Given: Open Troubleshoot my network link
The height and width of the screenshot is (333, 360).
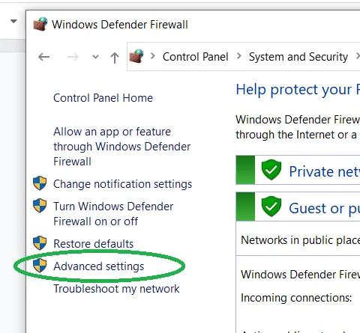Looking at the screenshot, I should (116, 289).
